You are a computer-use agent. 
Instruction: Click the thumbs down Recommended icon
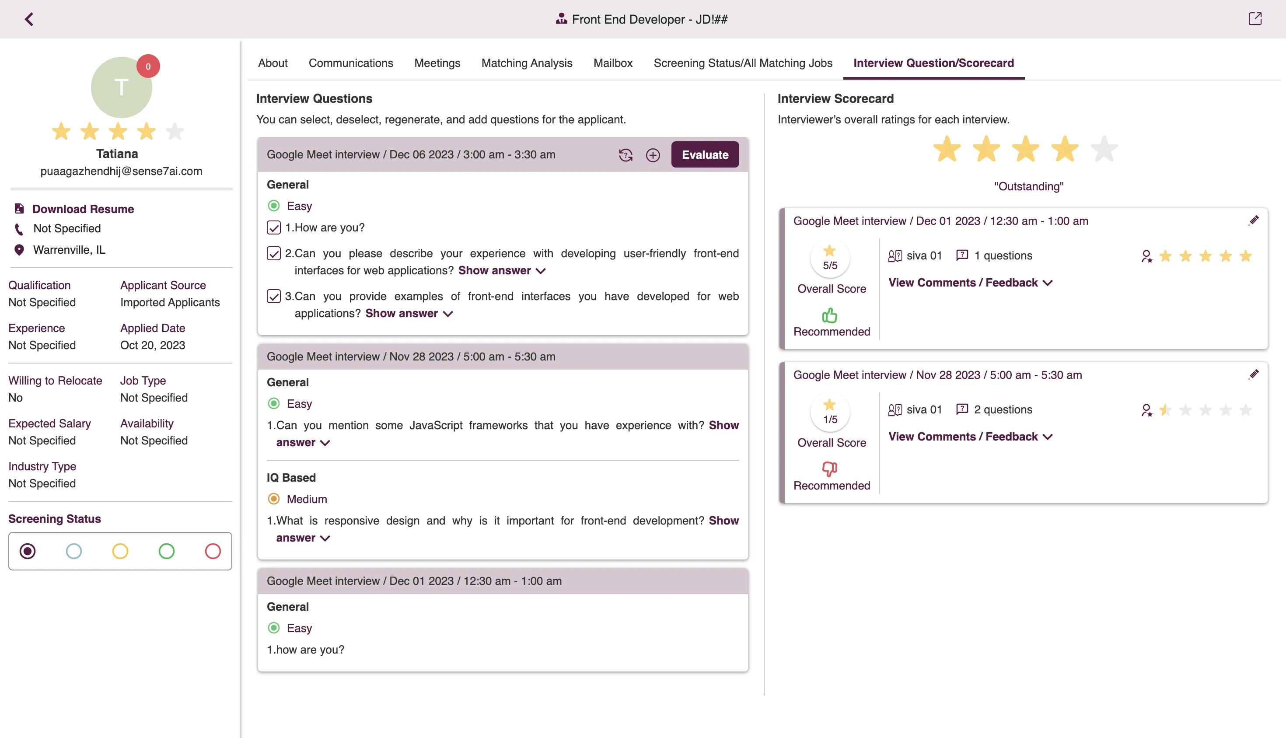pos(829,469)
